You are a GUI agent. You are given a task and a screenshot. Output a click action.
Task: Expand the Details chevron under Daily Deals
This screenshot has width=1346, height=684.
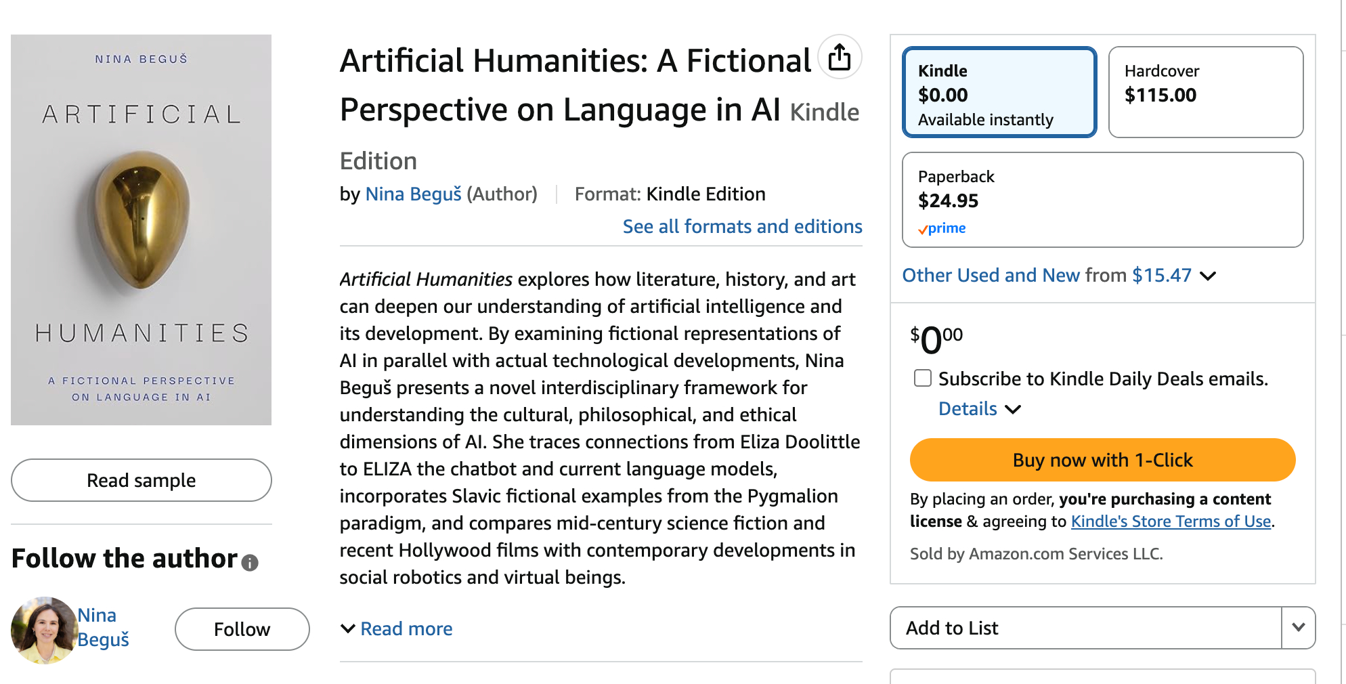(1013, 409)
